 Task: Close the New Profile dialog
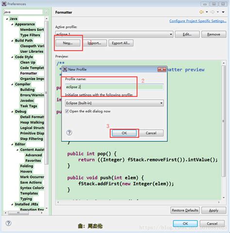tap(162, 69)
